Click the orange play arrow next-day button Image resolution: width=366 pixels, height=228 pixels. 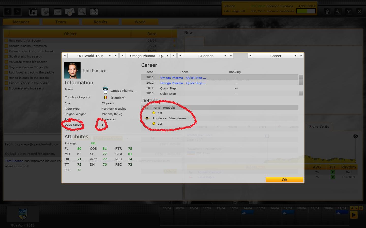(354, 215)
